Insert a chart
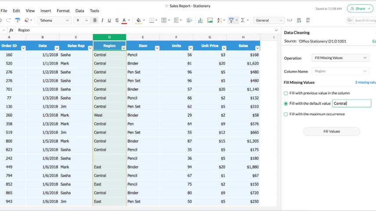The image size is (376, 211). (200, 20)
